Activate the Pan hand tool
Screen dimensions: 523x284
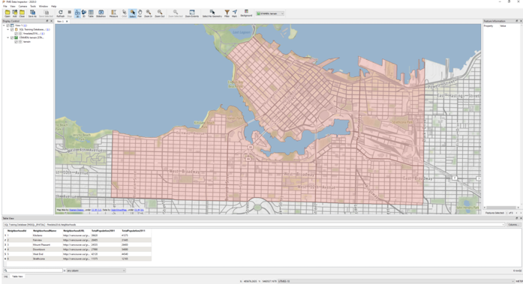[140, 13]
